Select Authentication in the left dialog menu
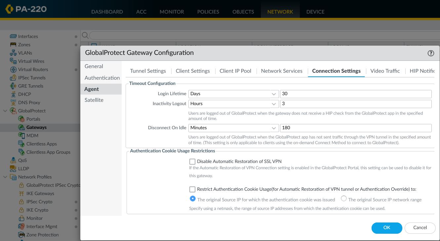This screenshot has height=241, width=440. [x=102, y=78]
